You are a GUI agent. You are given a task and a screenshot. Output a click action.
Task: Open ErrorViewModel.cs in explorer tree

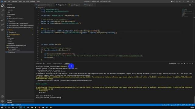pyautogui.click(x=14, y=34)
